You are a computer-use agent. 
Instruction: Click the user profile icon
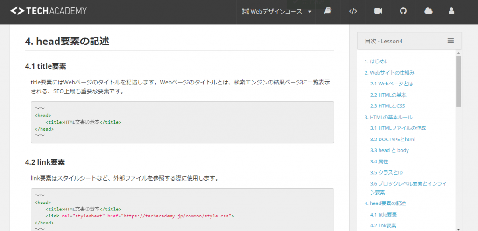tap(451, 11)
